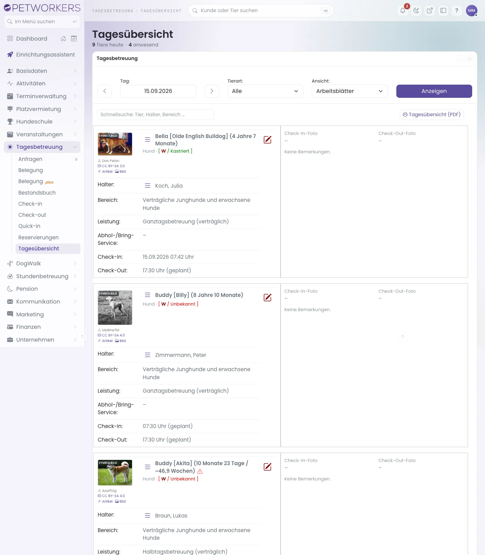This screenshot has width=485, height=555.
Task: Open Anfragen submenu item
Action: coord(48,159)
